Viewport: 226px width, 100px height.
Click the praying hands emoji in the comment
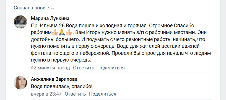click(x=62, y=33)
